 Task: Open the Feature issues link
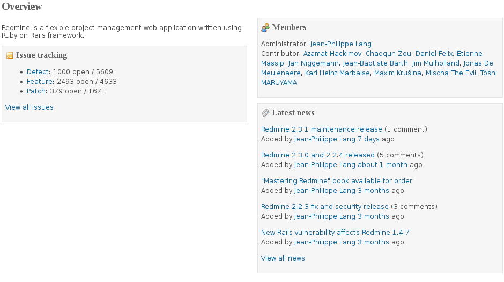pyautogui.click(x=40, y=82)
